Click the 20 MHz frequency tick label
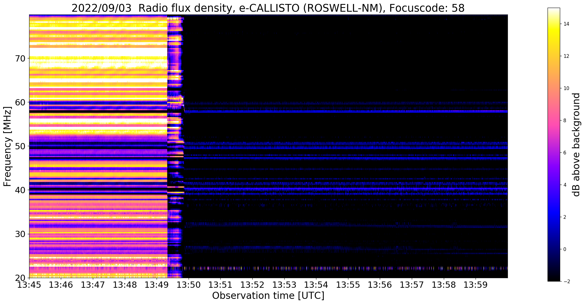Screen dimensions: 585x304 [x=20, y=278]
